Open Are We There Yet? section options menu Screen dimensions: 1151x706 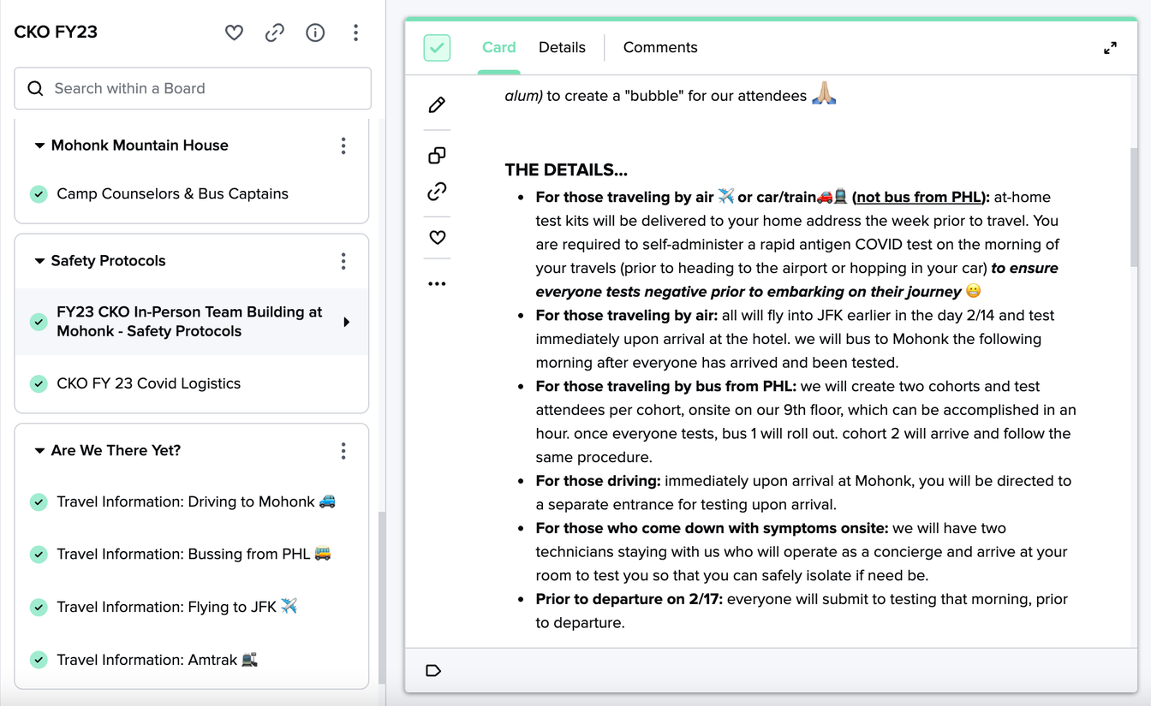(x=343, y=451)
